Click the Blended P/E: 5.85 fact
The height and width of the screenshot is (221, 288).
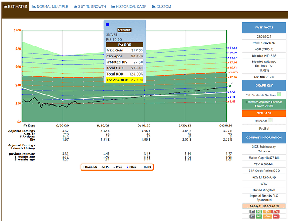click(264, 56)
